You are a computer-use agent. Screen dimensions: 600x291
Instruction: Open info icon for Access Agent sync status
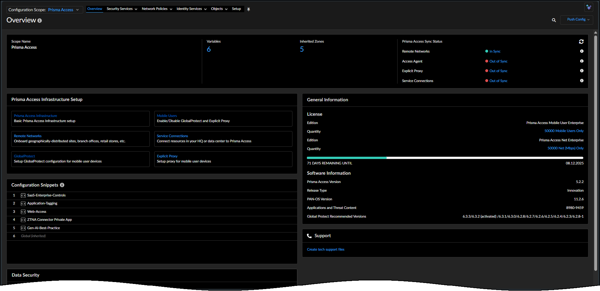coord(581,61)
